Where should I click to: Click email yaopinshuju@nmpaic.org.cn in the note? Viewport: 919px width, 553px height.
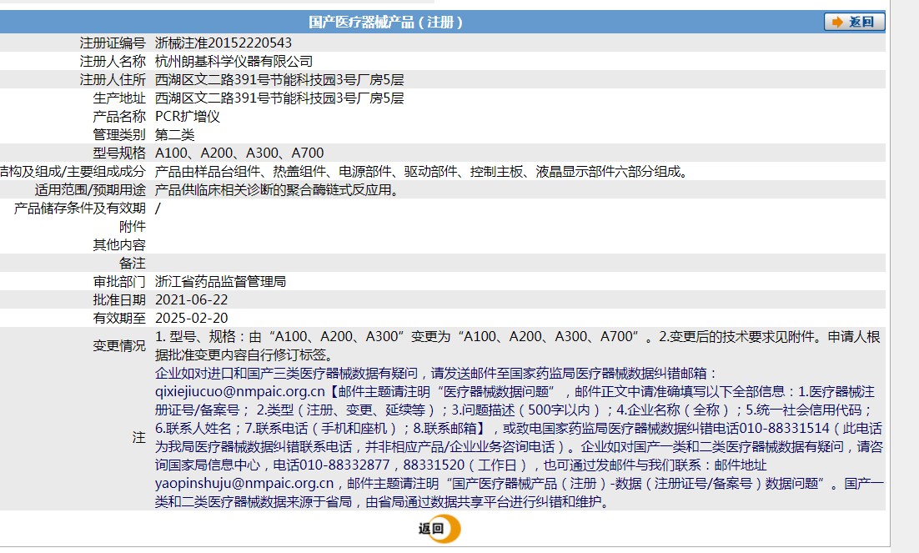(x=244, y=483)
